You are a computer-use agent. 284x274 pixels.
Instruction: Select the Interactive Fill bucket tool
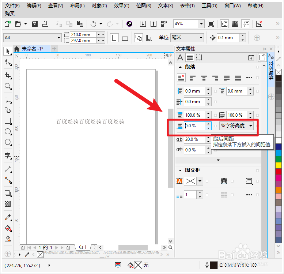pos(8,228)
